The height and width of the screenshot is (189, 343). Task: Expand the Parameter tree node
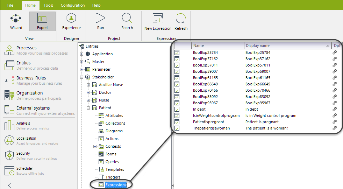click(81, 69)
